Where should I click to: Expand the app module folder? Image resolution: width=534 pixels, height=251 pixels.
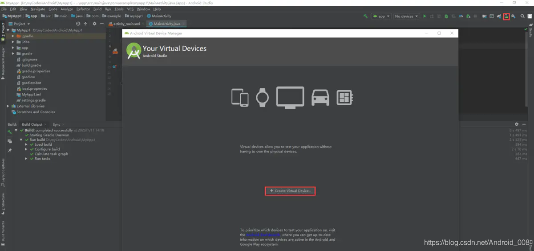click(13, 48)
